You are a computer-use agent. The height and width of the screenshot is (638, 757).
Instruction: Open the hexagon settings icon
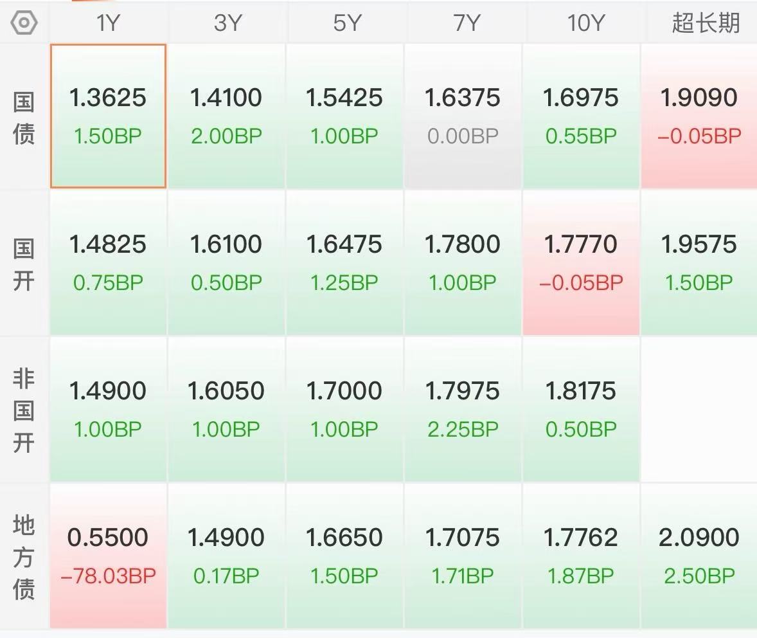[x=24, y=23]
